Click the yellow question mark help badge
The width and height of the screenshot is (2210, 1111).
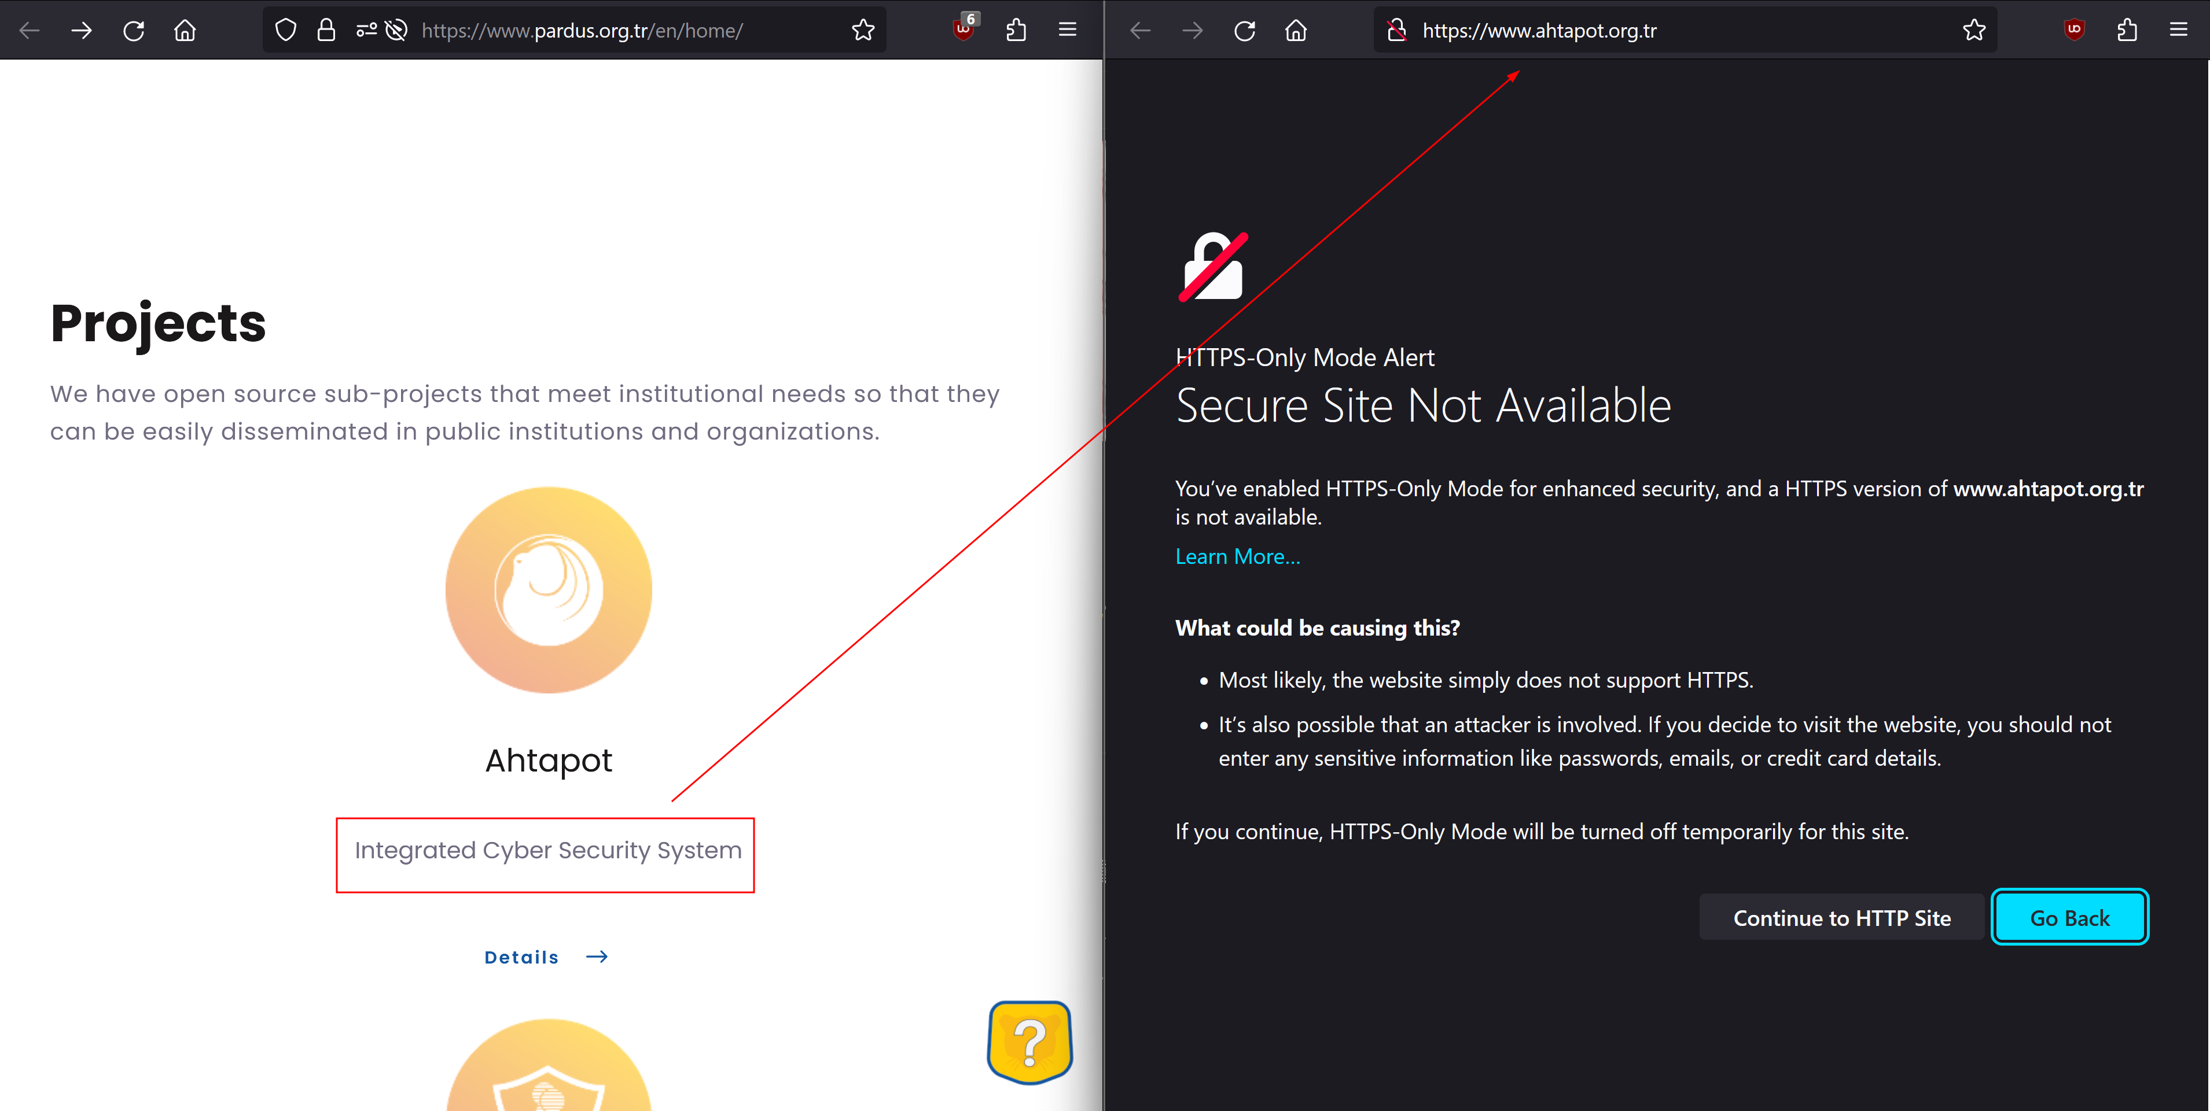click(1029, 1042)
